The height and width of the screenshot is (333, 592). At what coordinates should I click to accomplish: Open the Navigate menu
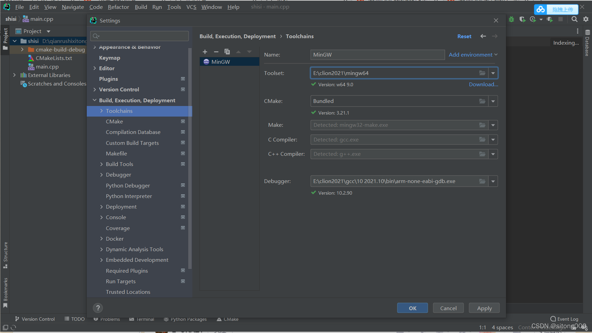[73, 7]
